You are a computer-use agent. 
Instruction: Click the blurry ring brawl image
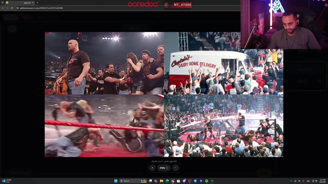pos(104,126)
